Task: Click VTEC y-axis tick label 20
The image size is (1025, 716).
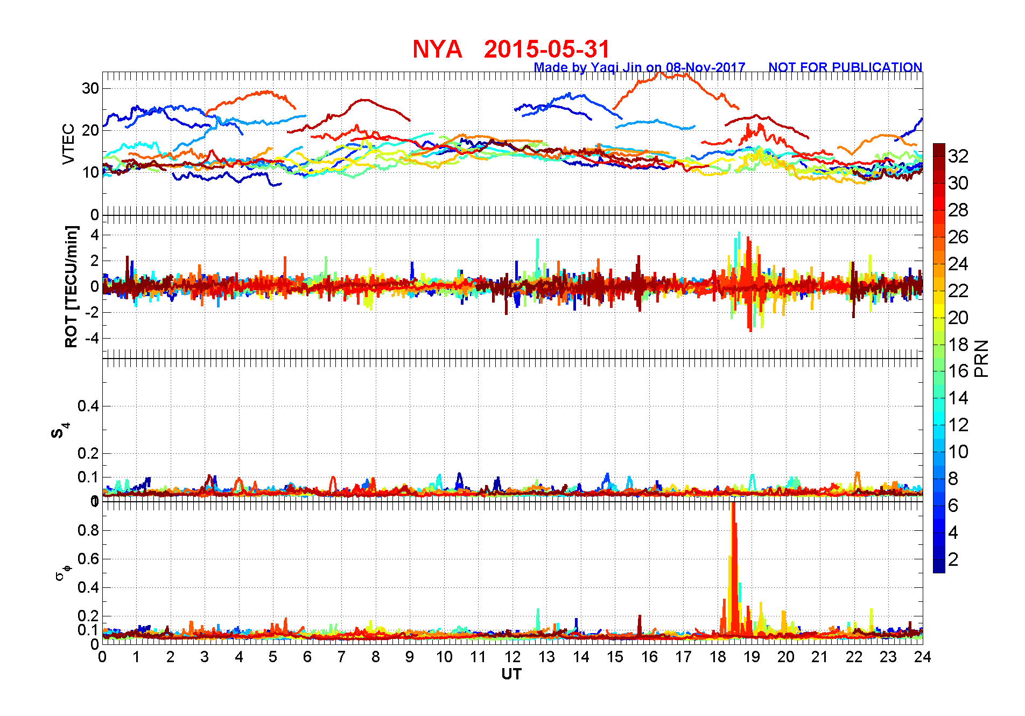Action: (90, 130)
